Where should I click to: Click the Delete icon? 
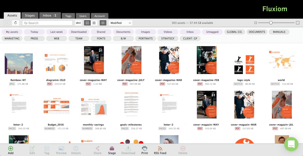point(183,148)
